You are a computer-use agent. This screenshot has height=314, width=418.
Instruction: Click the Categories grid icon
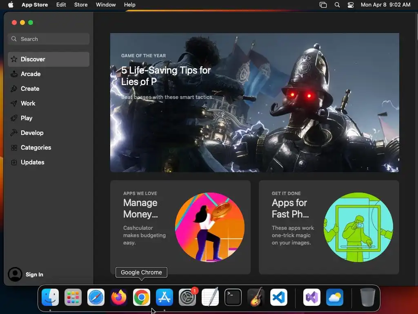(14, 148)
